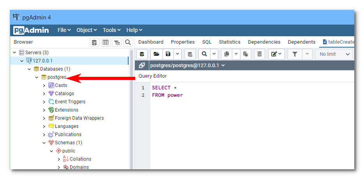
Task: Open the Object menu
Action: tap(87, 30)
